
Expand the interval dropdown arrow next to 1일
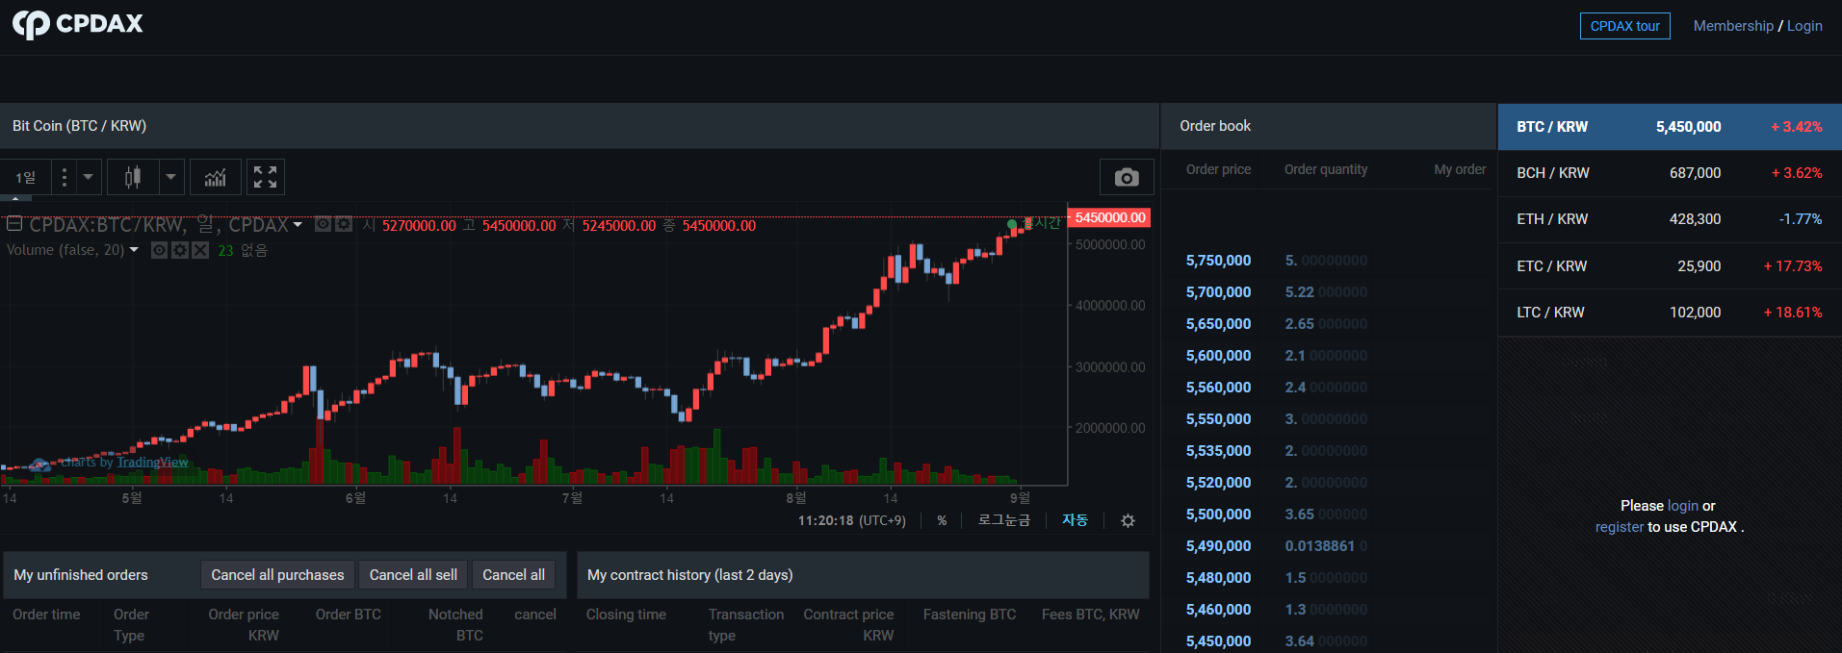(x=88, y=177)
